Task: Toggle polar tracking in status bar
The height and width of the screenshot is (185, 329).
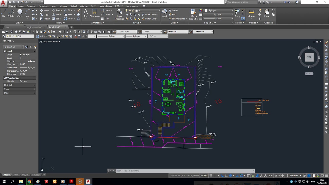Action: click(230, 175)
